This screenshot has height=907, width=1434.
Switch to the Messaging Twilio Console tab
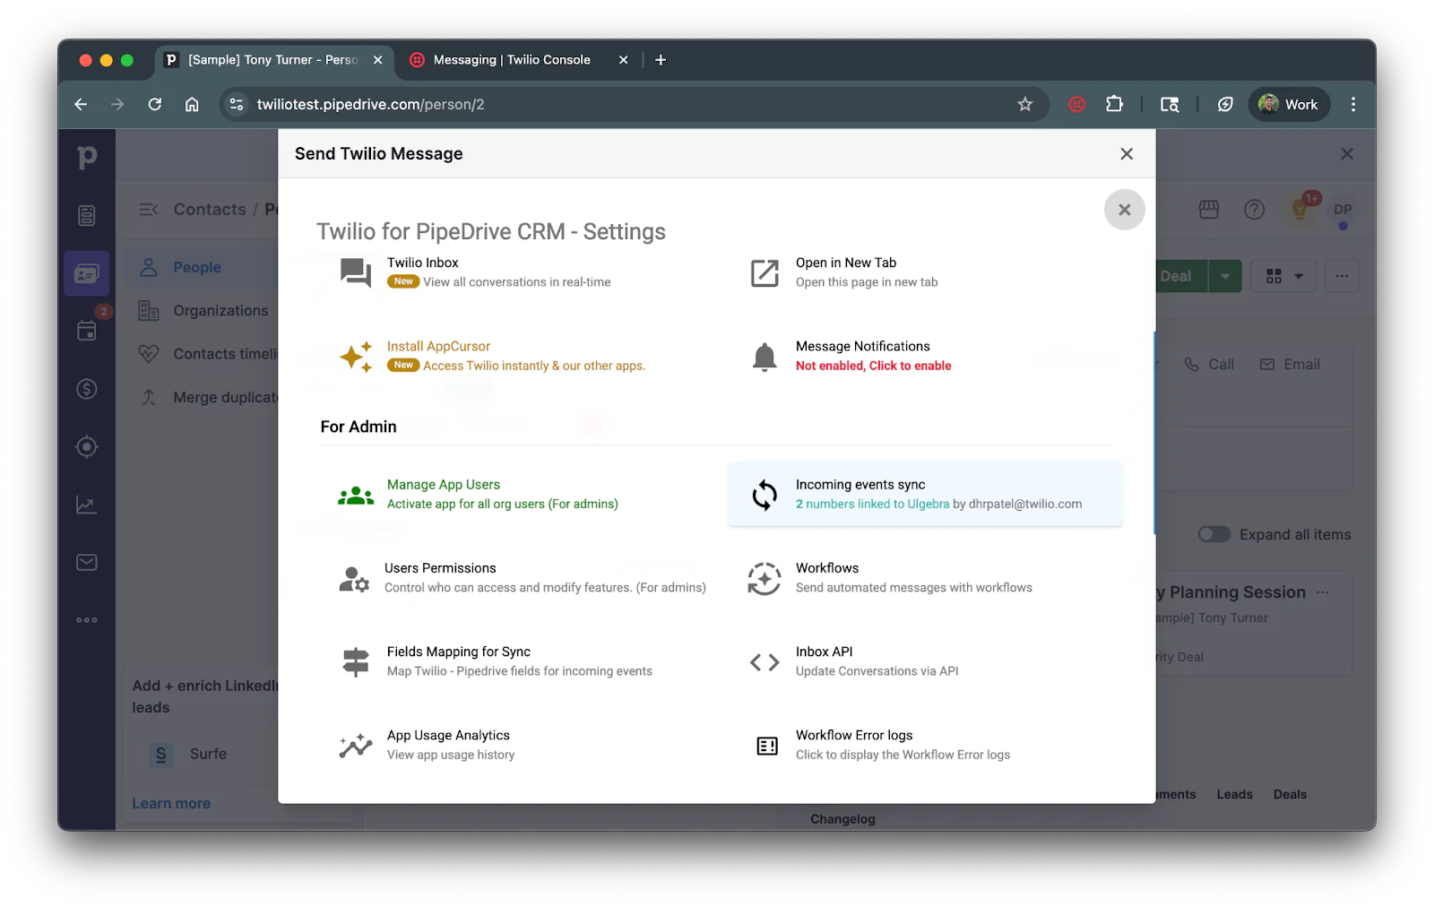tap(511, 59)
